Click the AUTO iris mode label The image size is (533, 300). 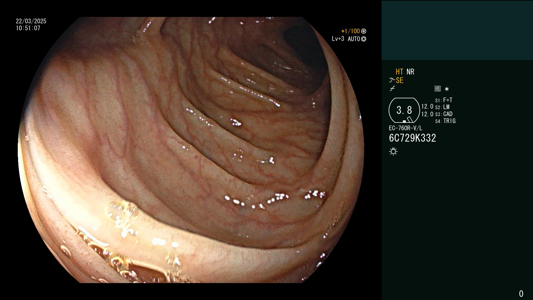point(354,39)
